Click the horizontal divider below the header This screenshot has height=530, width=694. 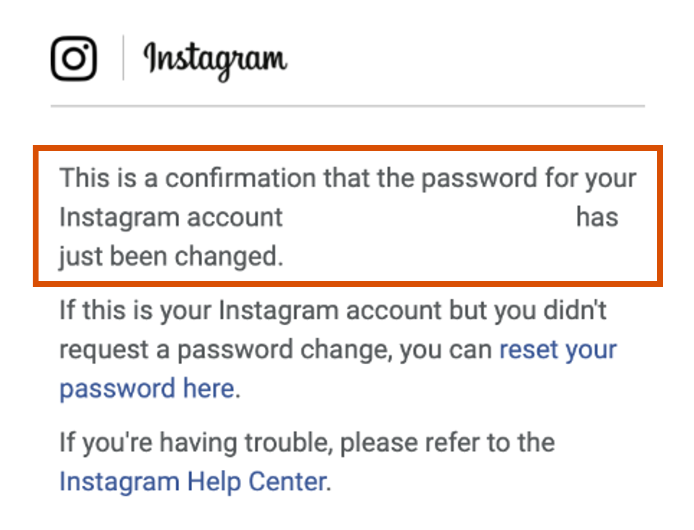[348, 106]
